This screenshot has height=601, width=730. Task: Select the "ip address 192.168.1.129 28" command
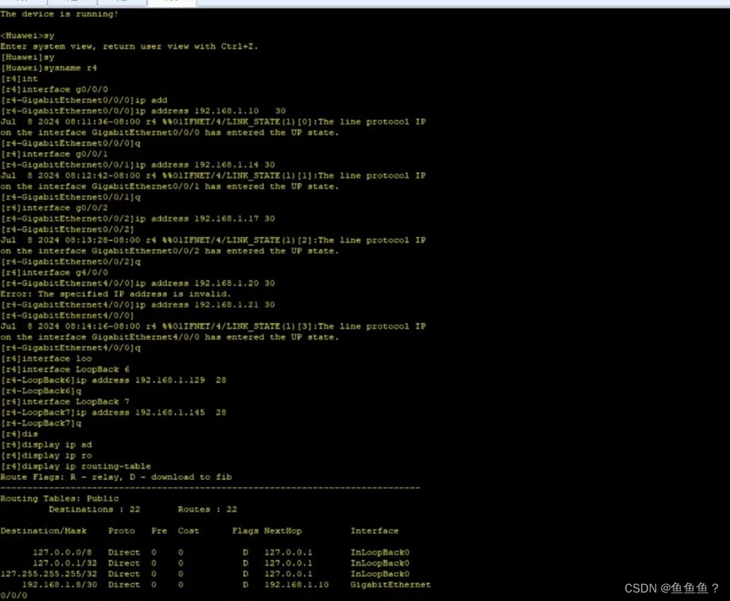click(151, 380)
